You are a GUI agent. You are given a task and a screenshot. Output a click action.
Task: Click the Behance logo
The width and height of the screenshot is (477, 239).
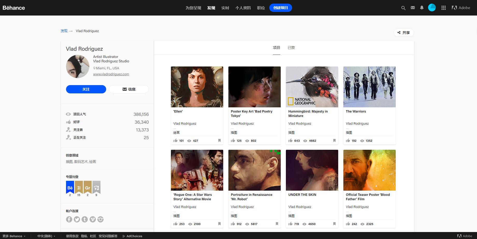point(14,8)
